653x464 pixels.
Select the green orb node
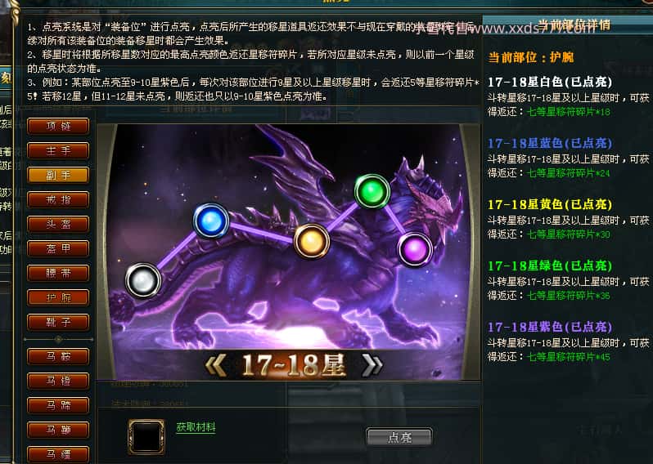coord(372,192)
